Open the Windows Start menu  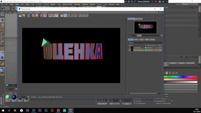[3, 110]
